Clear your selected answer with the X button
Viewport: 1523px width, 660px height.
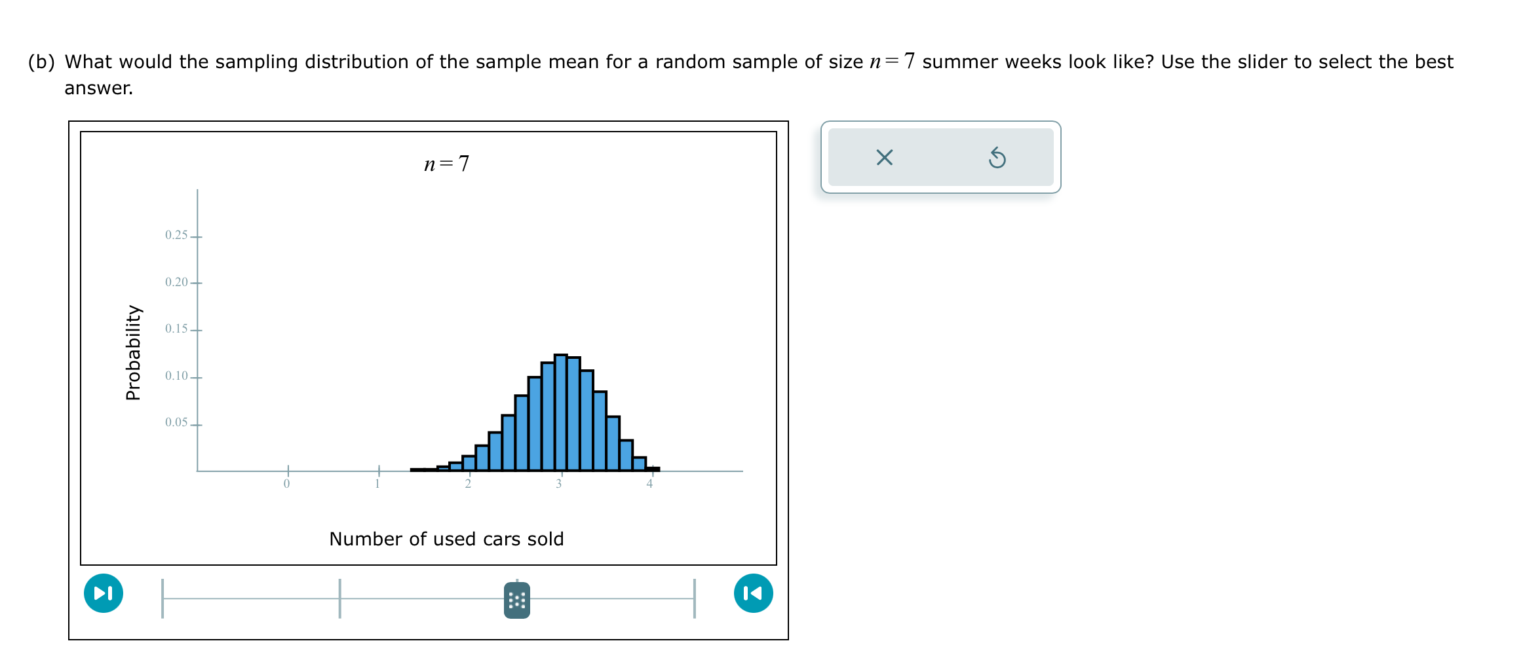pos(883,156)
